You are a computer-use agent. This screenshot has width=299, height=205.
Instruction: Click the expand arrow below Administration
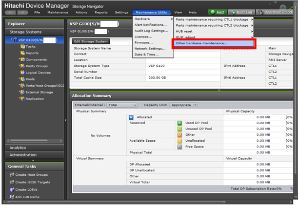33,160
